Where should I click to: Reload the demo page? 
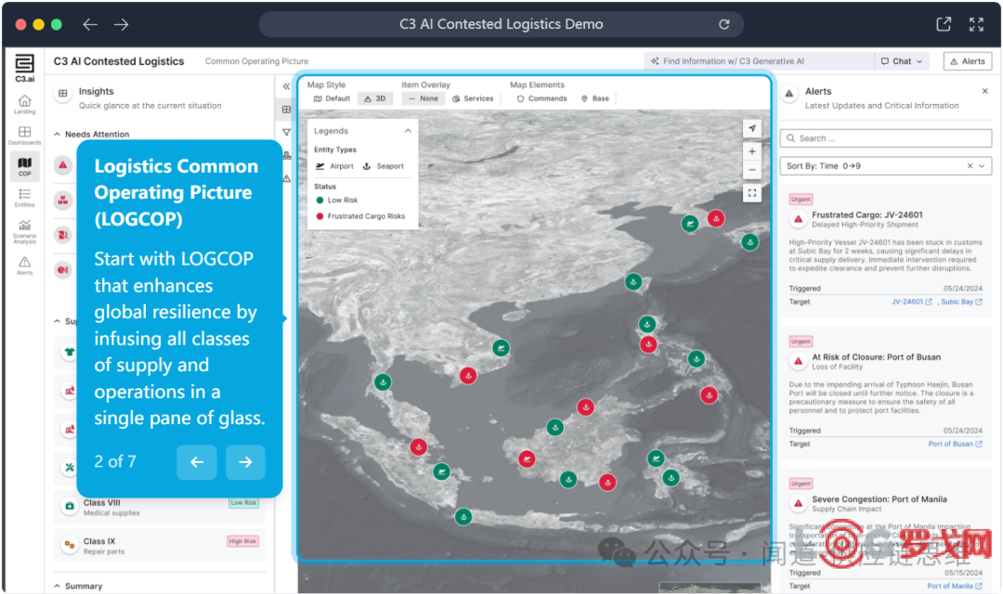pos(723,24)
